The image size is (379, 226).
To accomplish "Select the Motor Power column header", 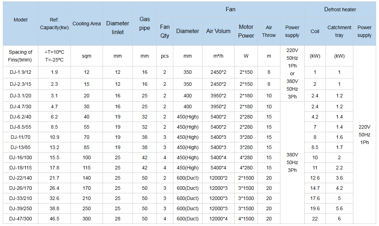I will click(x=246, y=31).
